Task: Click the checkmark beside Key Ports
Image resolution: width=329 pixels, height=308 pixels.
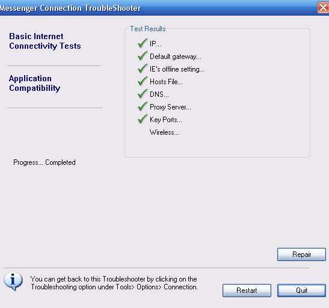Action: point(143,119)
